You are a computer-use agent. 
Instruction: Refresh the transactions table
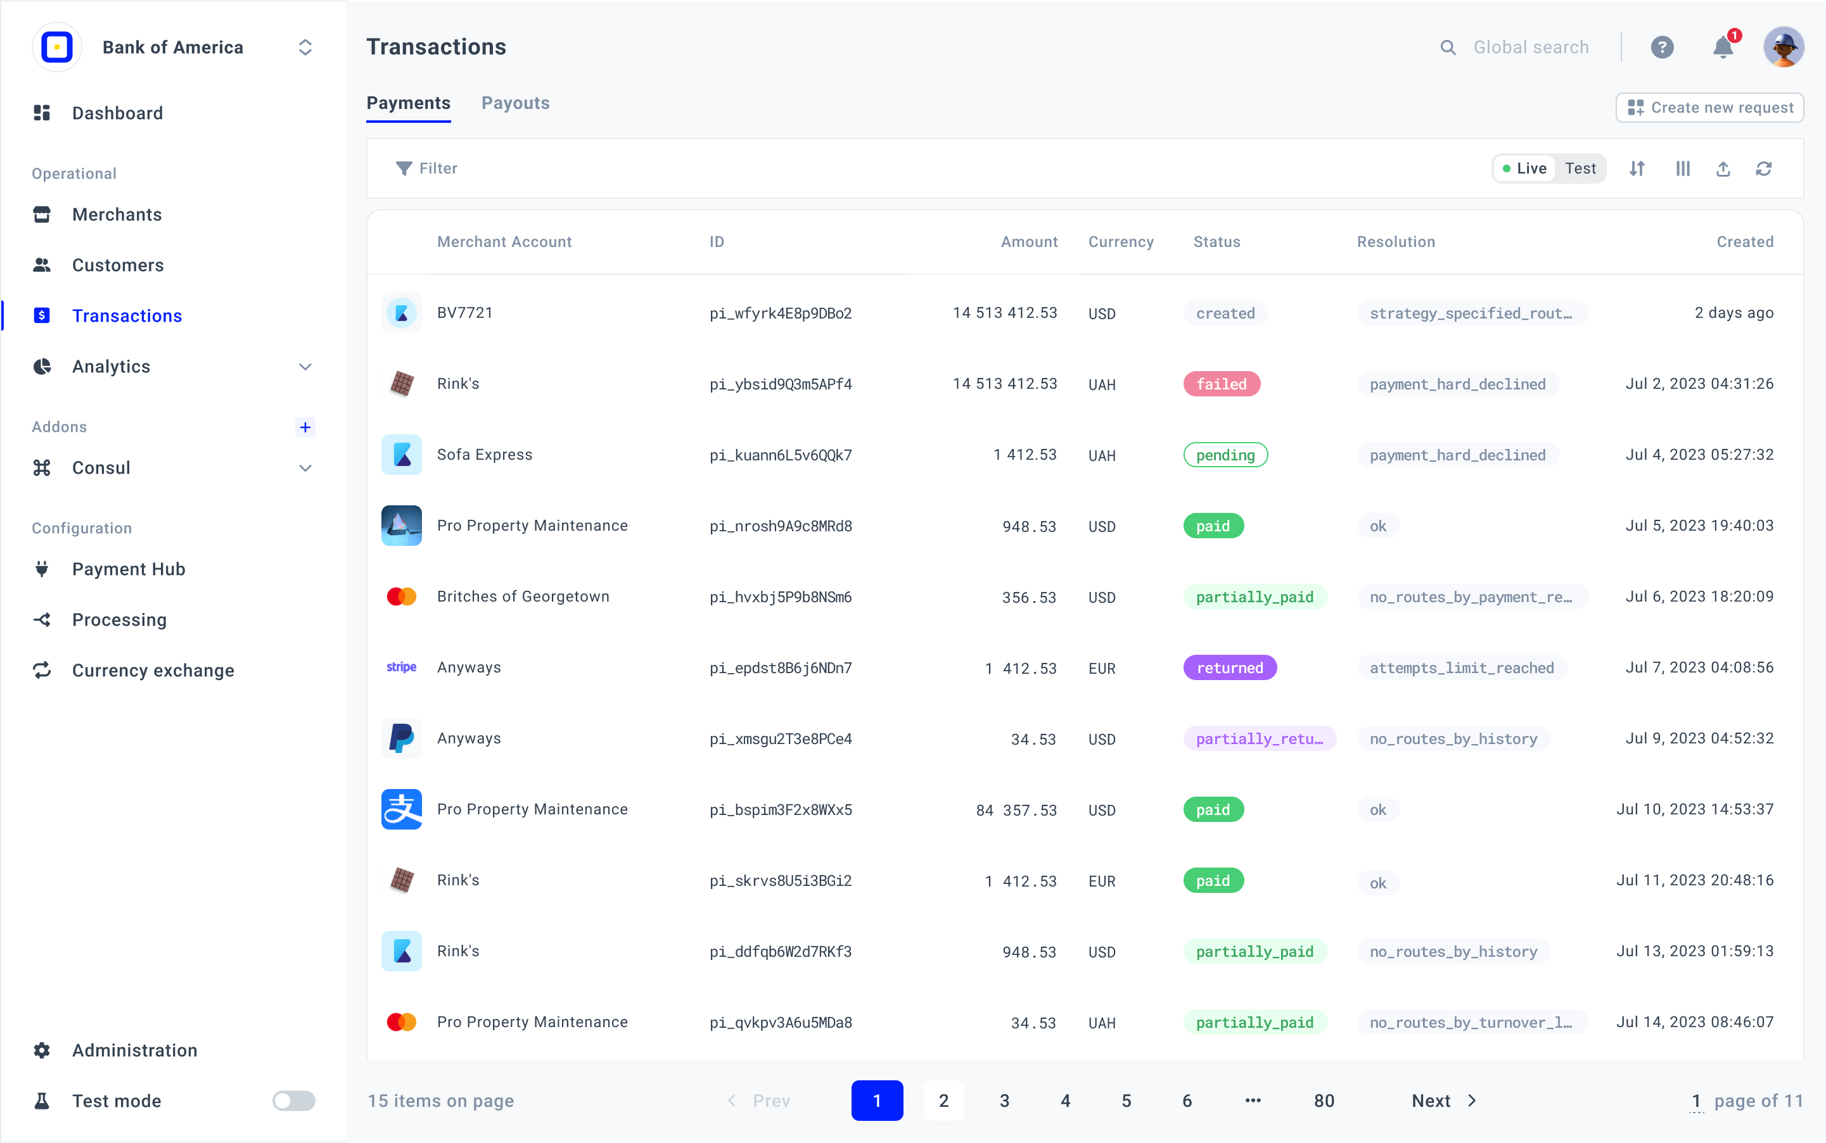1764,168
